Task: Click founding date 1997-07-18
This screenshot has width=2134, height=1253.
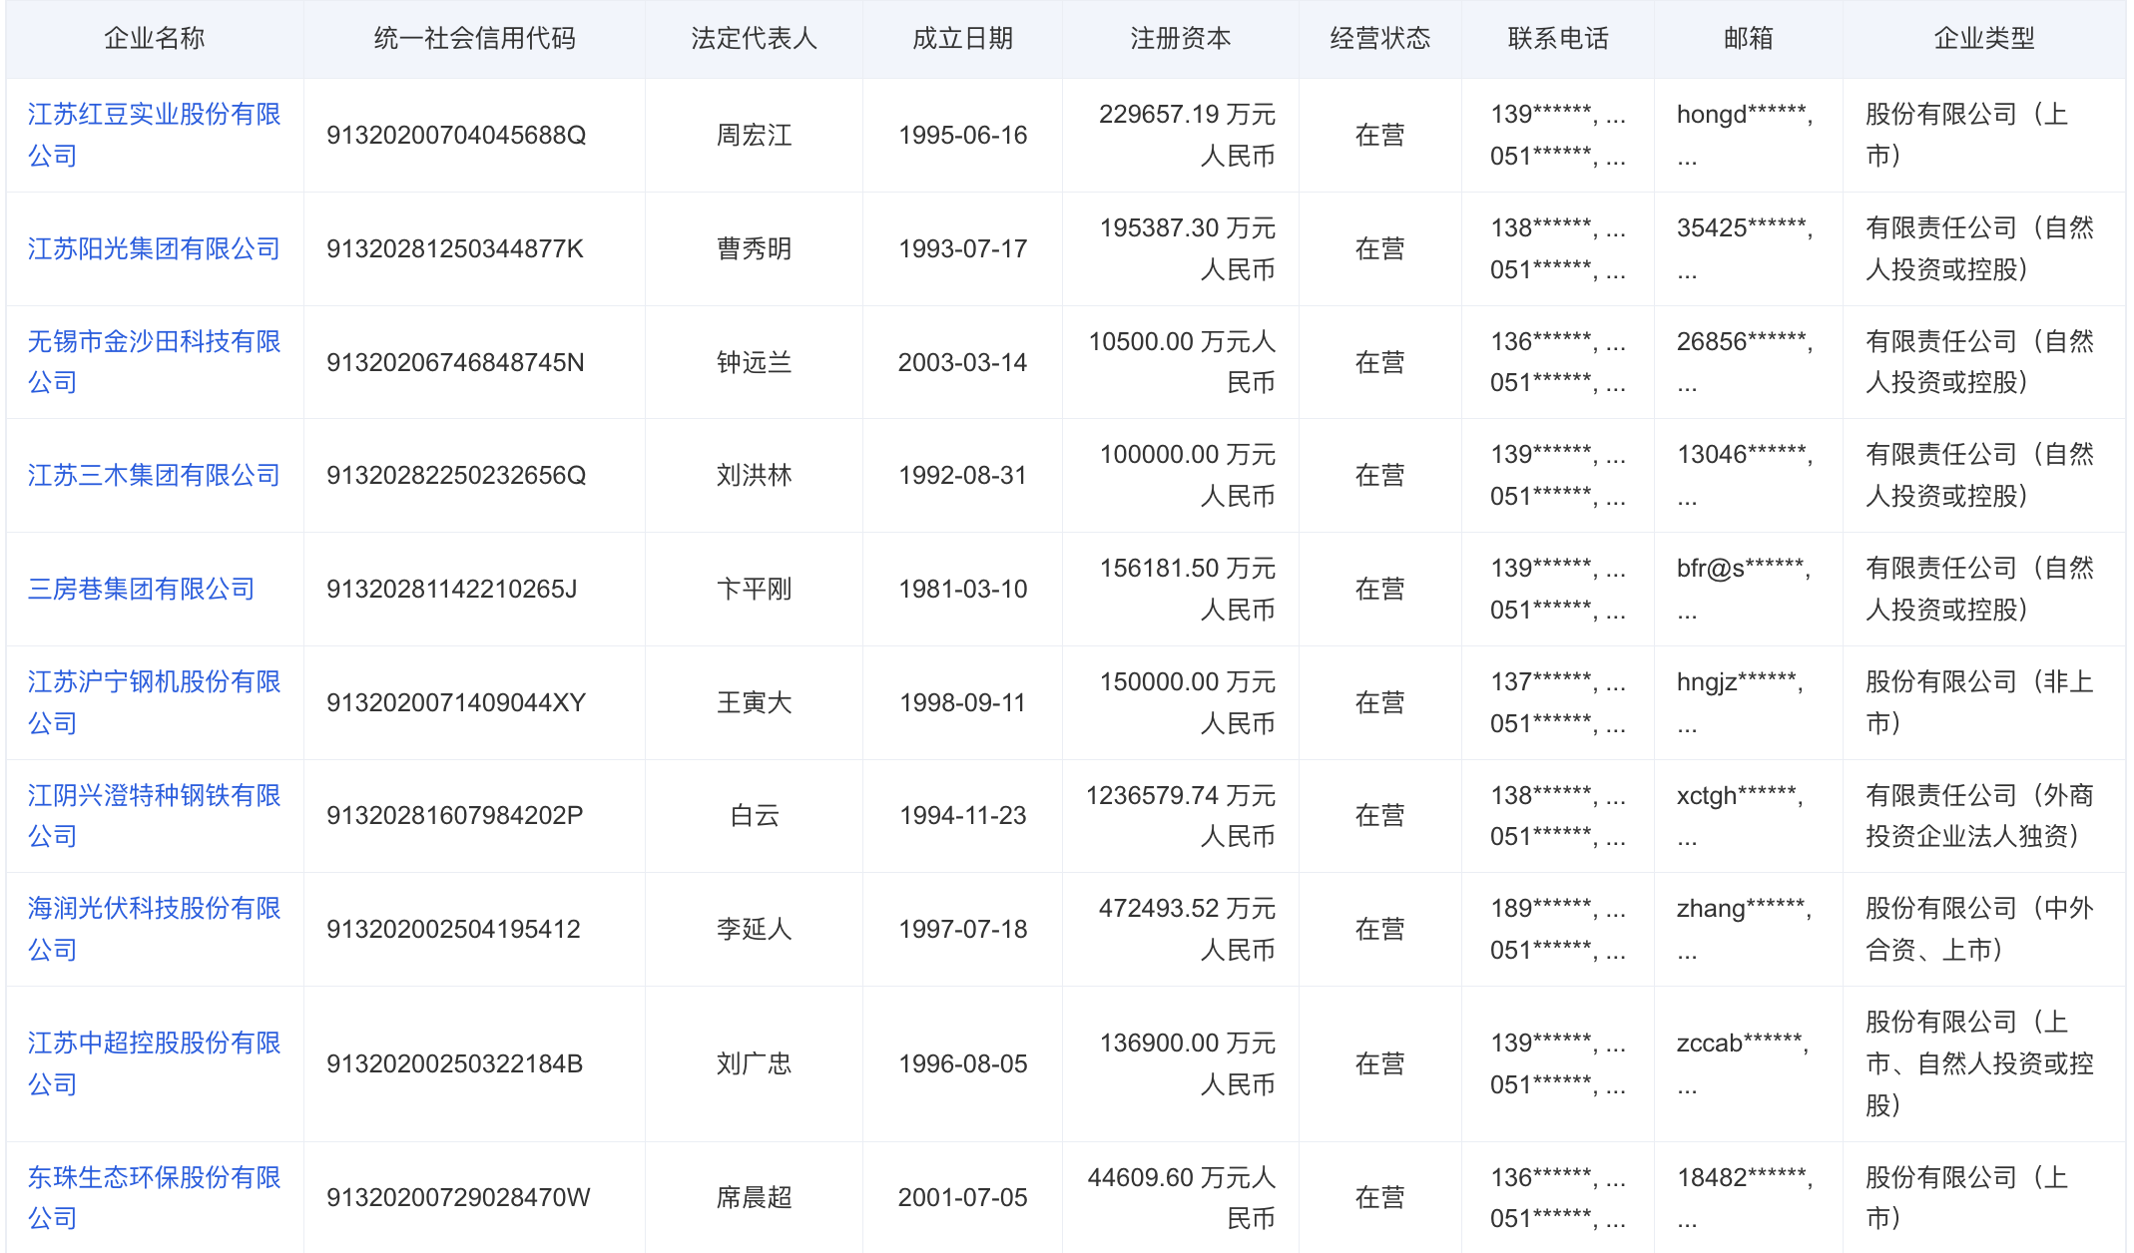Action: pyautogui.click(x=963, y=929)
